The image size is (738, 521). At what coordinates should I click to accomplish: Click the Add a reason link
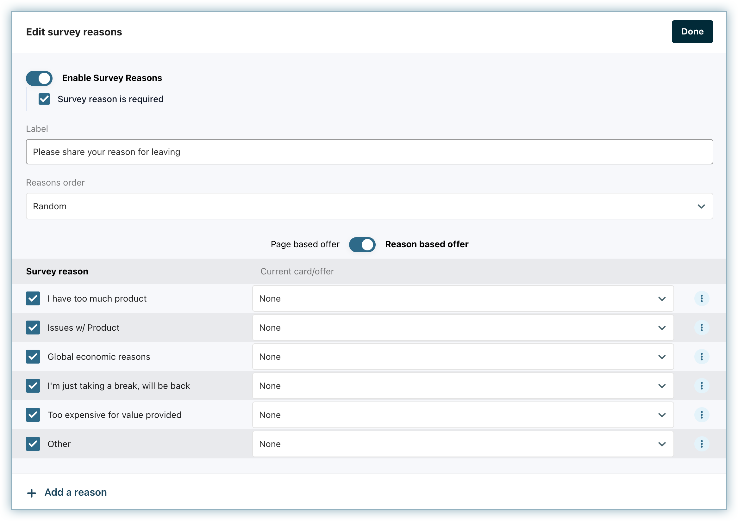click(x=75, y=492)
